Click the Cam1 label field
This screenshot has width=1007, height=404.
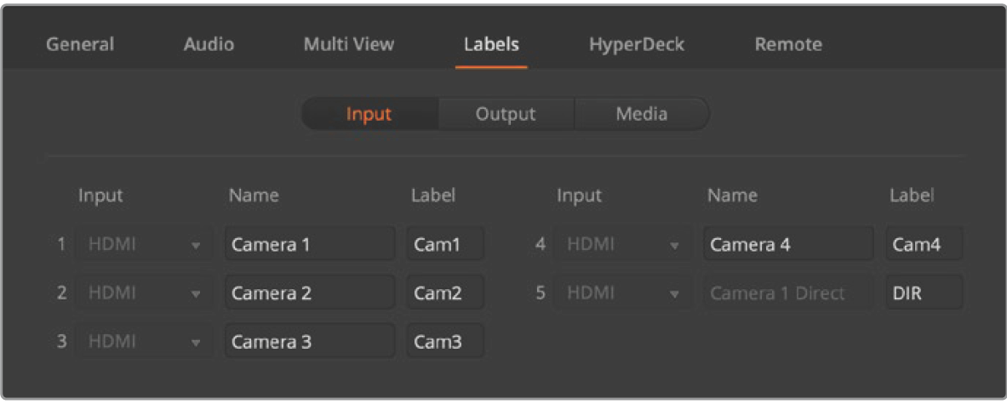pyautogui.click(x=445, y=245)
